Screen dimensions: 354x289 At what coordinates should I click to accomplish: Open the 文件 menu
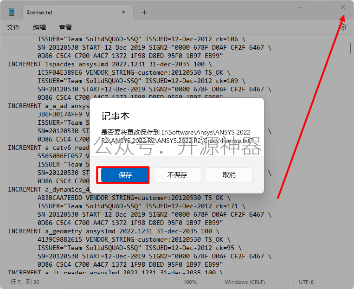(13, 27)
